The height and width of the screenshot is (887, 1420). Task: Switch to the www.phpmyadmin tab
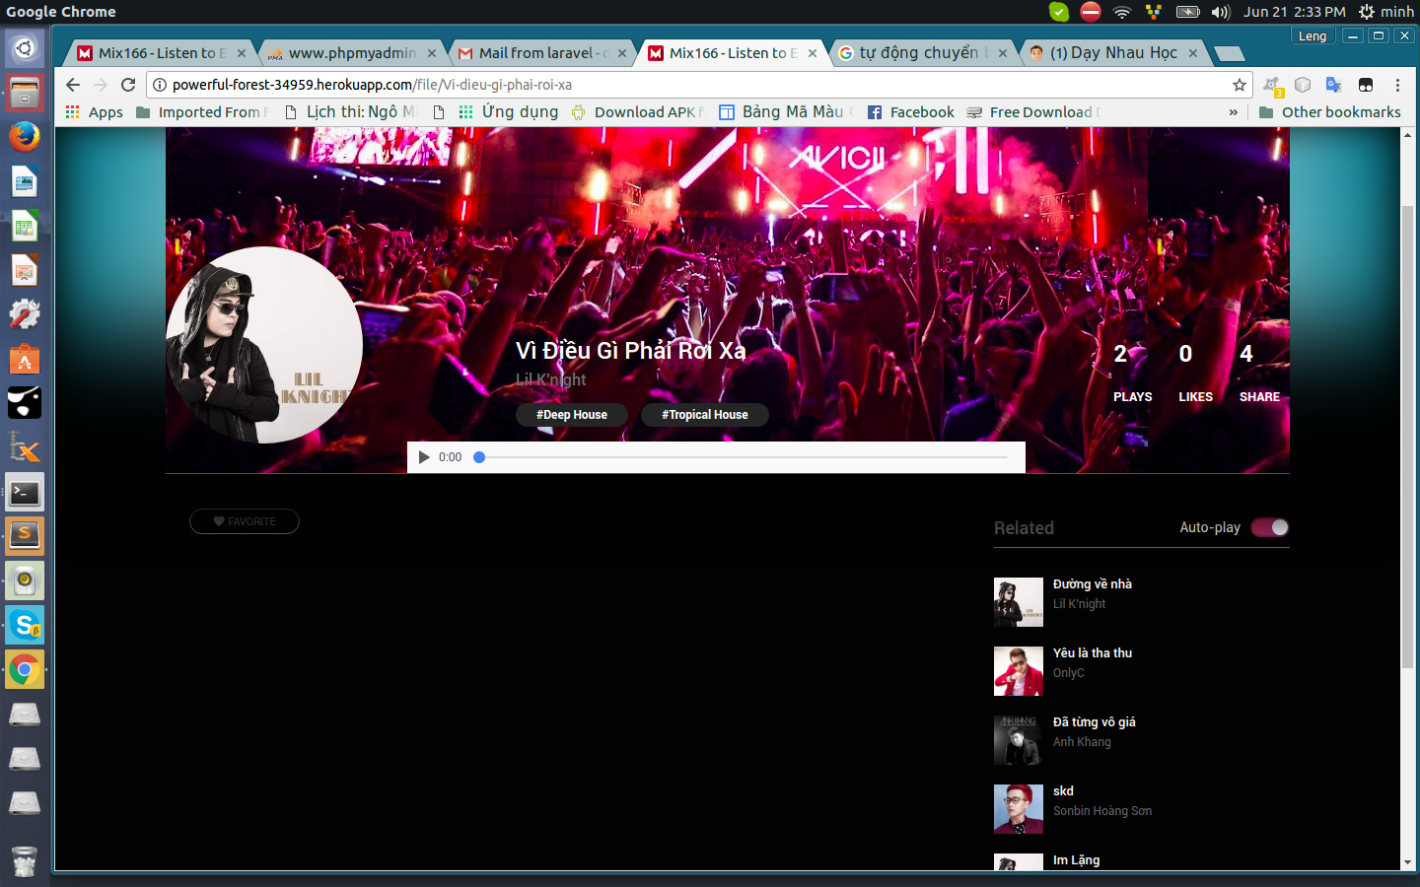pos(351,53)
